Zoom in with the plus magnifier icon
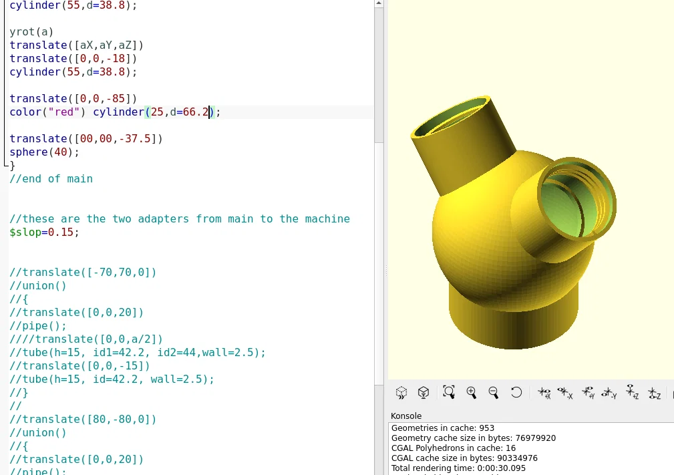Viewport: 674px width, 475px height. (472, 392)
